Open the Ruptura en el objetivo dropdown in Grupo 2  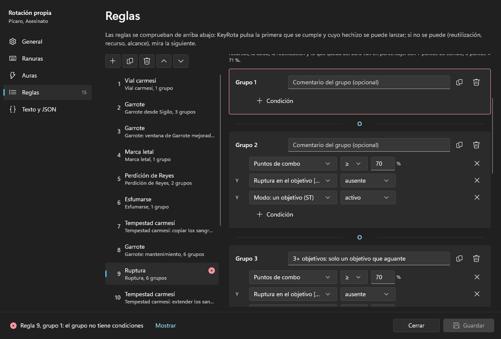coord(293,181)
